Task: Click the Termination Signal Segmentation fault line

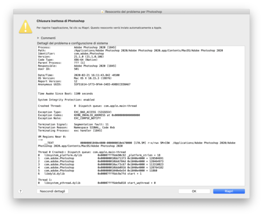Action: click(x=73, y=124)
